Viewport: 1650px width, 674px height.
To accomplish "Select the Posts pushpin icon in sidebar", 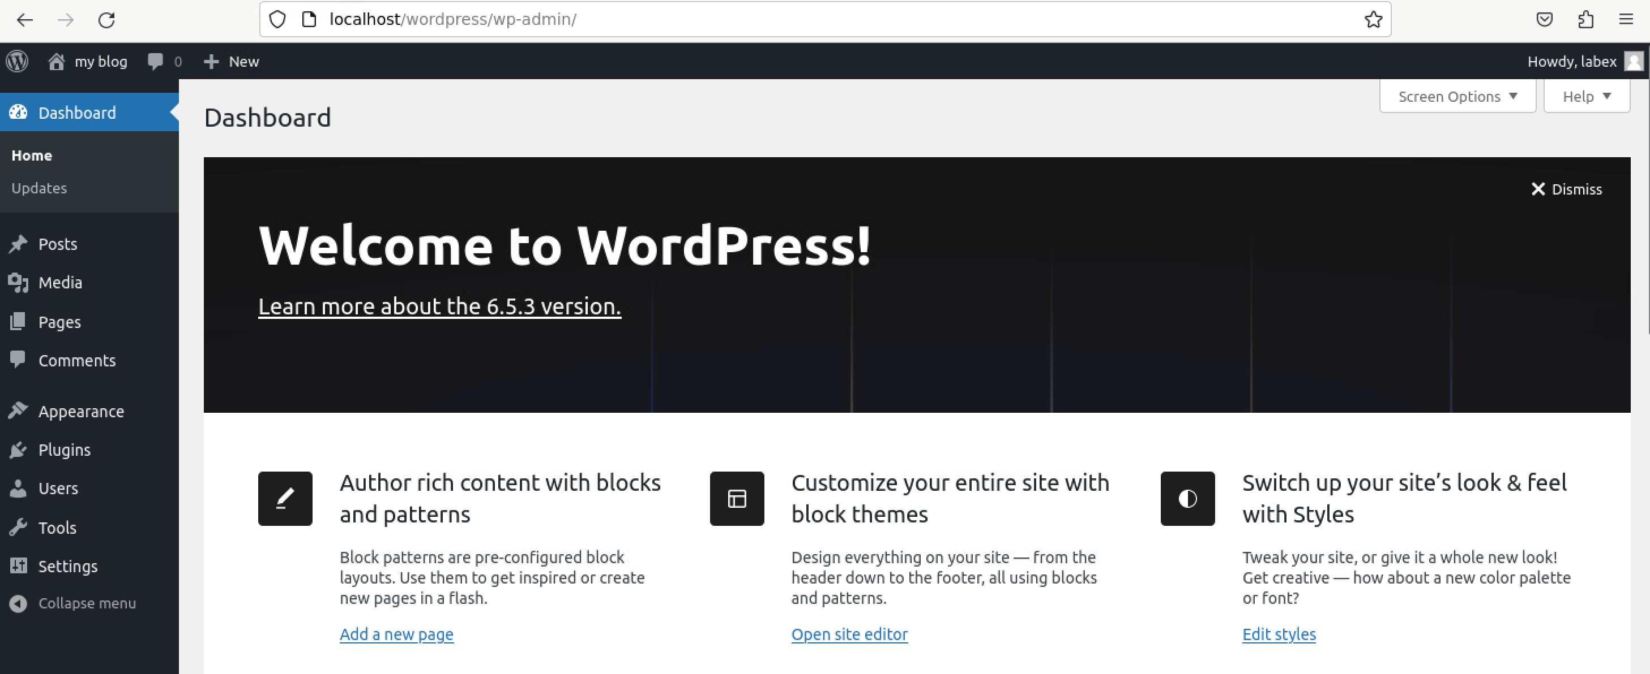I will tap(19, 244).
